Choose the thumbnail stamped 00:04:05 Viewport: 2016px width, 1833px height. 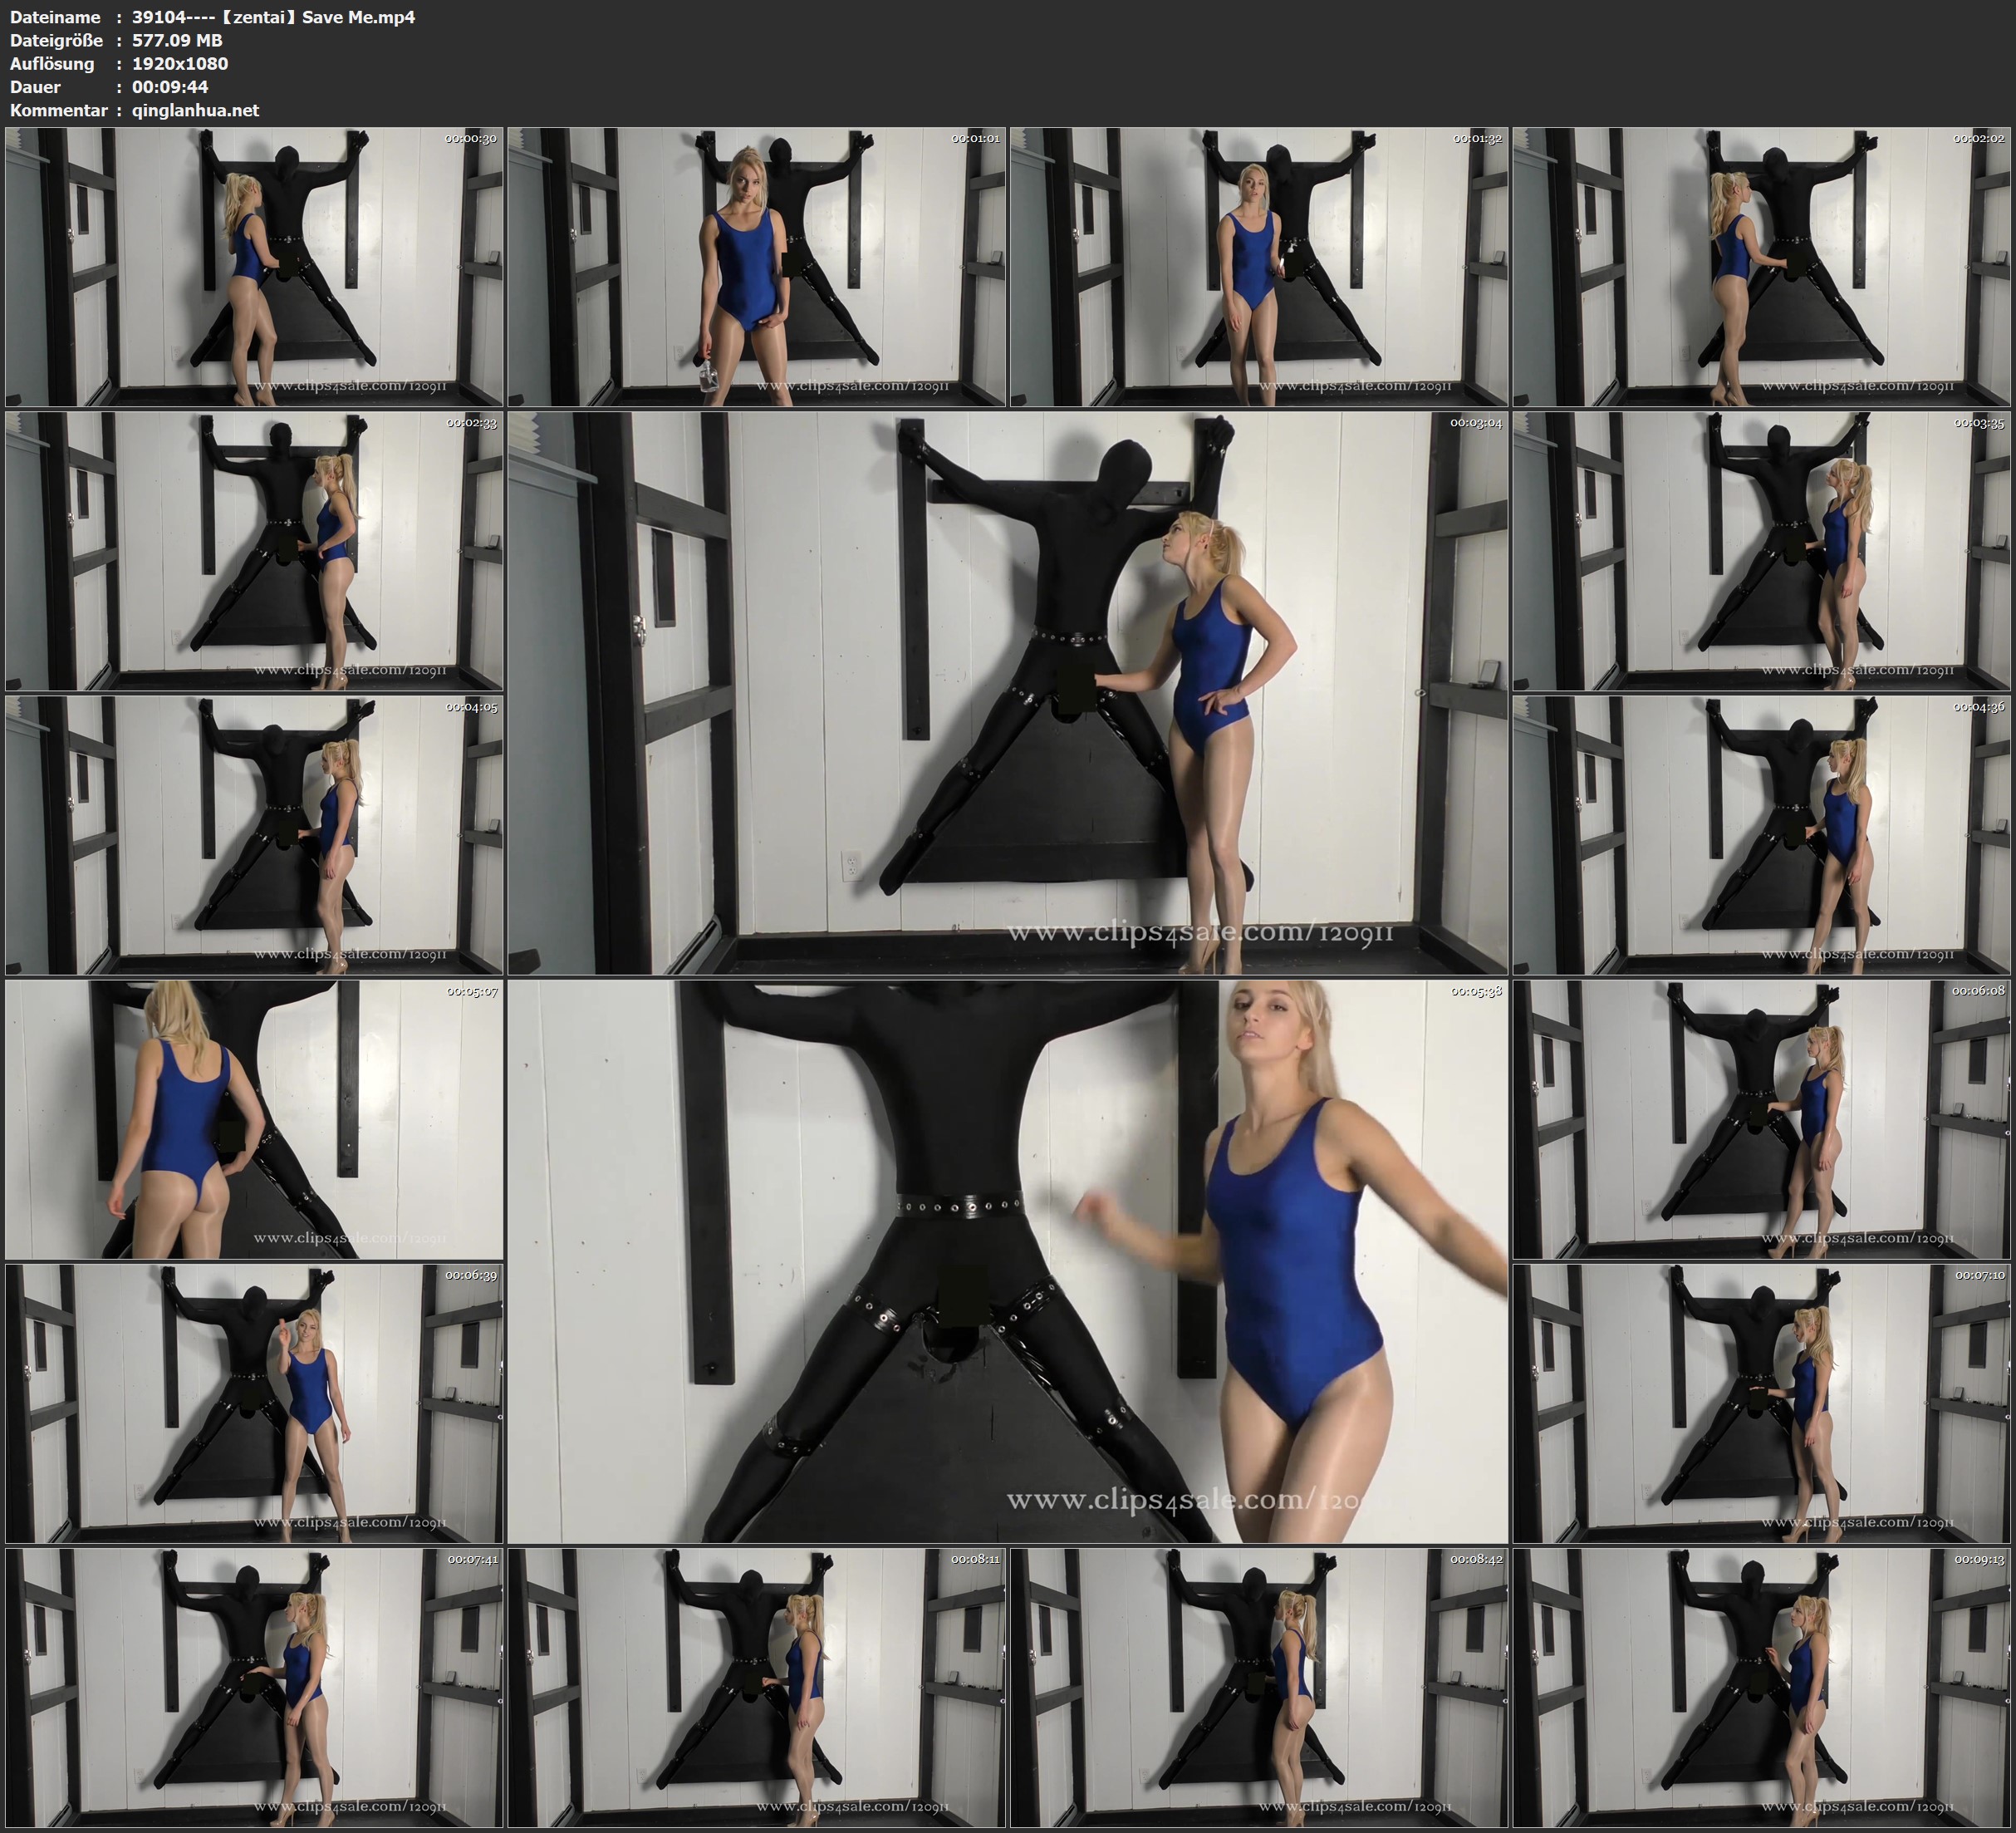[x=254, y=834]
